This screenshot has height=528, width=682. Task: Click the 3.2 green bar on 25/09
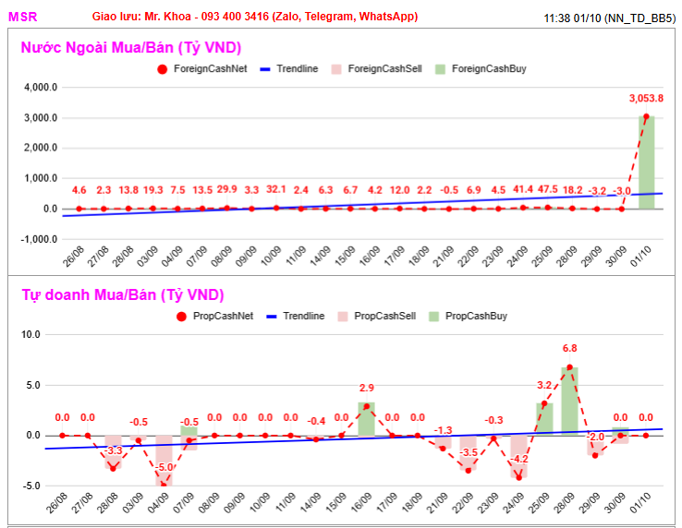544,419
